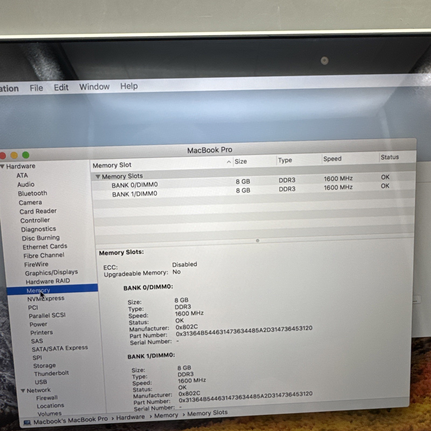This screenshot has width=431, height=431.
Task: Select Audio in the sidebar
Action: click(x=26, y=185)
